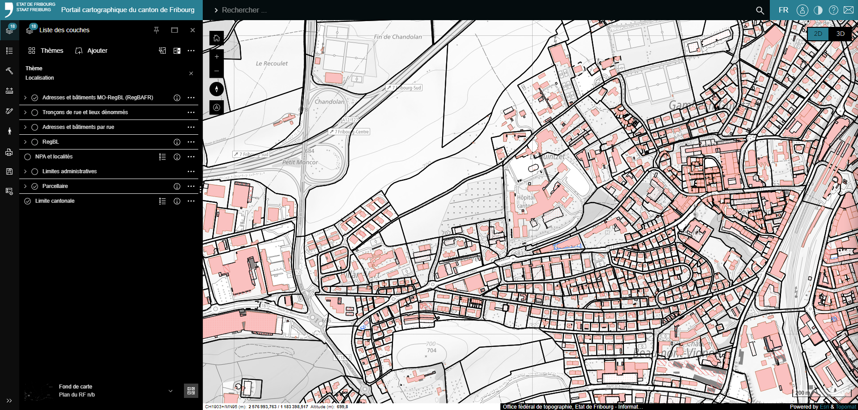Click the layer filter icon beside Ajouter
Image resolution: width=858 pixels, height=410 pixels.
coord(162,51)
